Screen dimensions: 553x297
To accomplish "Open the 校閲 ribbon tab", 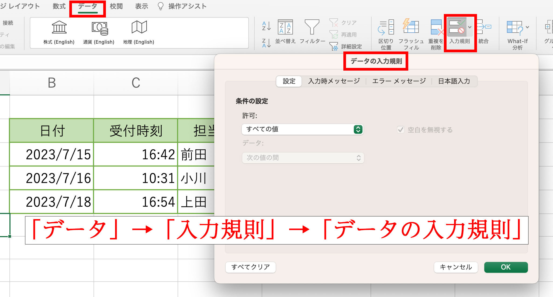I will (116, 6).
